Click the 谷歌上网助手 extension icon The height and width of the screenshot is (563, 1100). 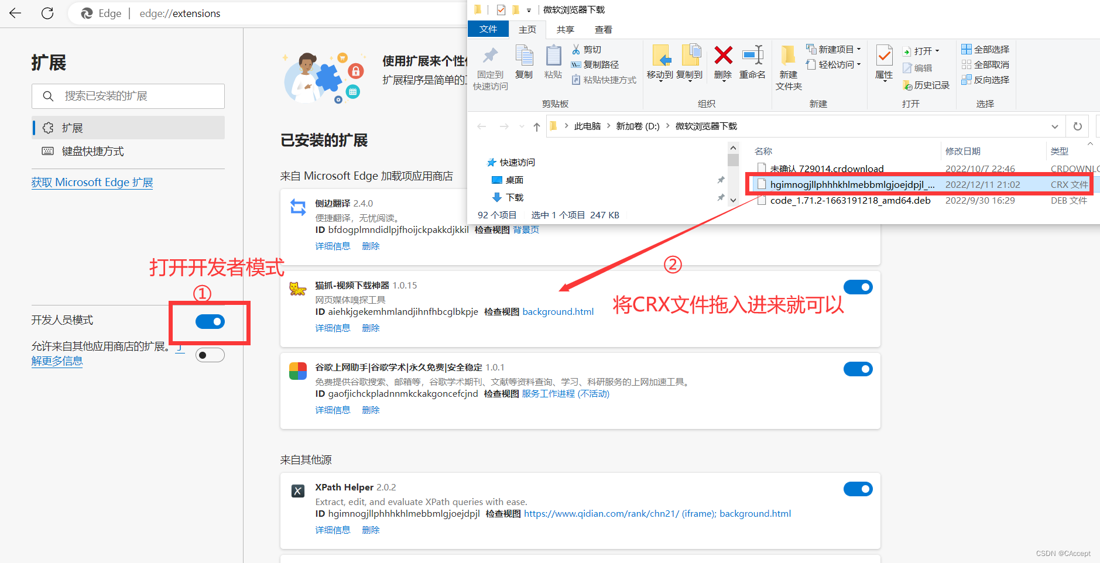coord(298,371)
